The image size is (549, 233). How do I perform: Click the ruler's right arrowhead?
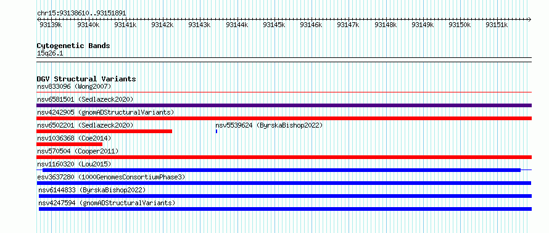[530, 19]
